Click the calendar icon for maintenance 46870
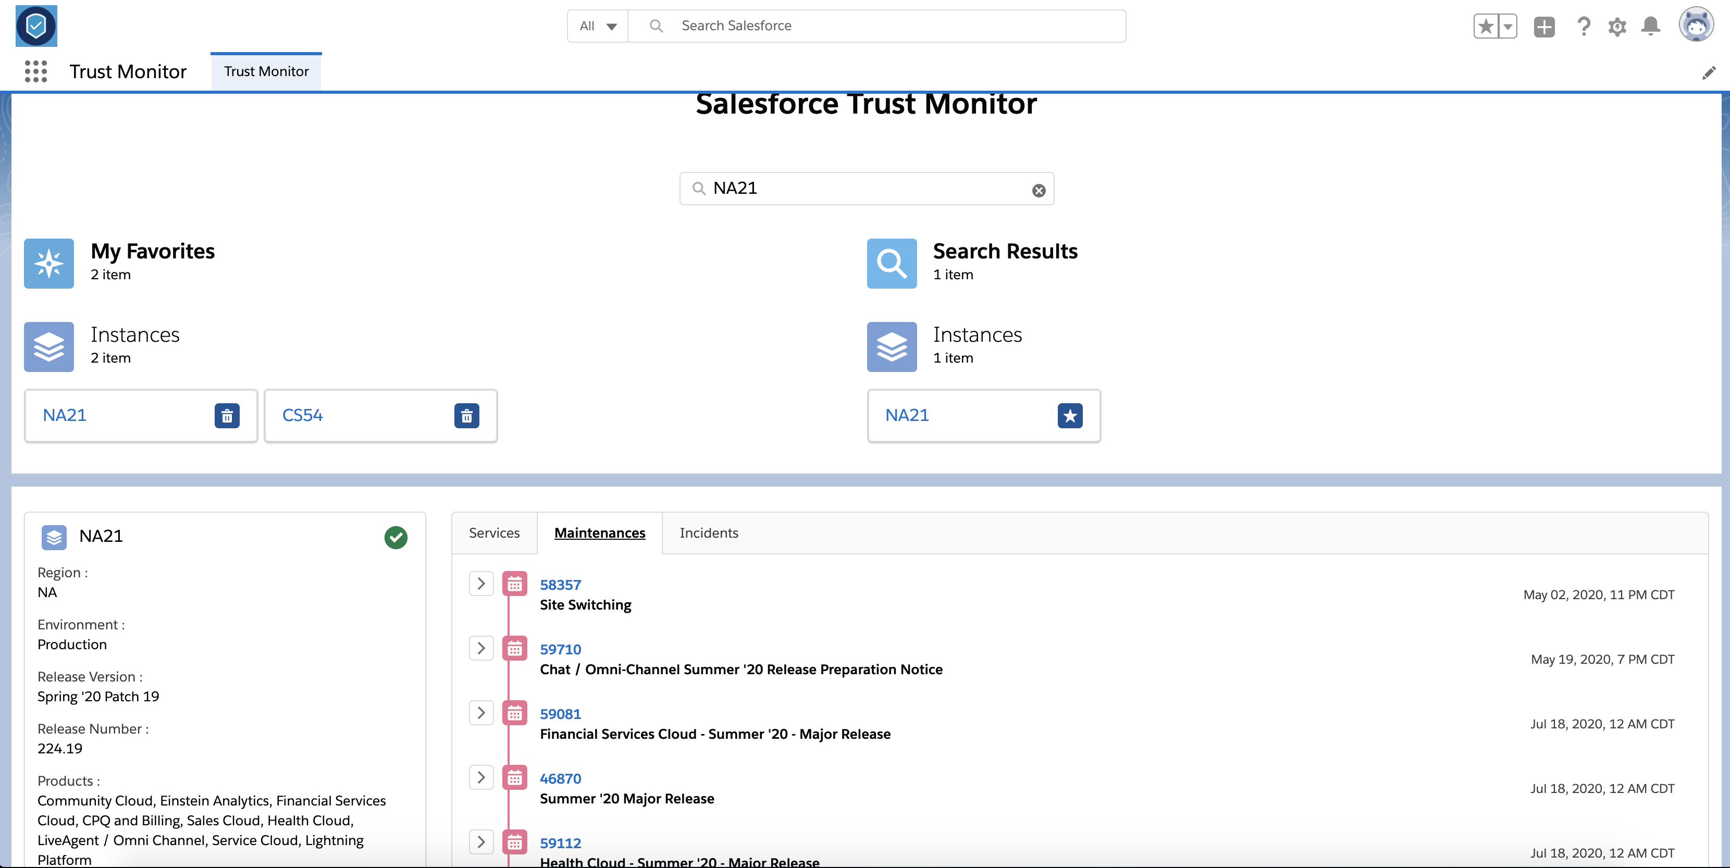 tap(514, 777)
